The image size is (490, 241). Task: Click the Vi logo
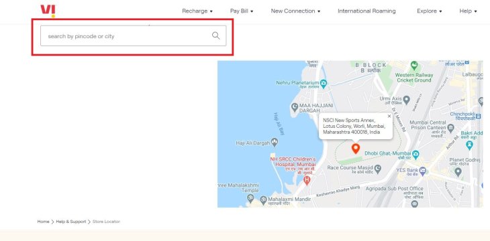tap(48, 11)
